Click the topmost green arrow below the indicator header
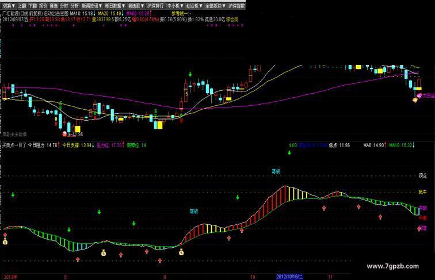This screenshot has height=280, width=435. click(x=289, y=152)
